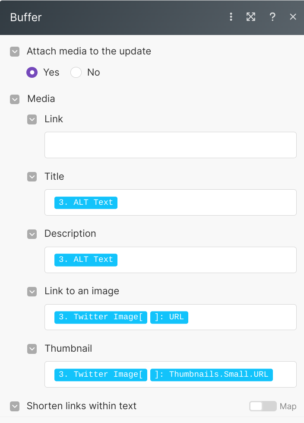Click the Twitter Image URL tag
304x423 pixels.
click(169, 317)
